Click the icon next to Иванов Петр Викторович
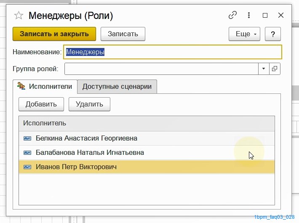Image resolution: width=299 pixels, height=223 pixels. tap(27, 167)
